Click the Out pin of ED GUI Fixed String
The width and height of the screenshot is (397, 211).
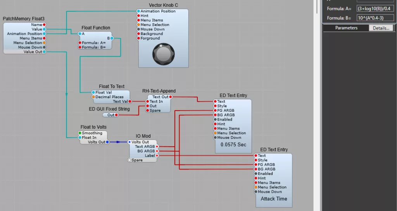(117, 115)
